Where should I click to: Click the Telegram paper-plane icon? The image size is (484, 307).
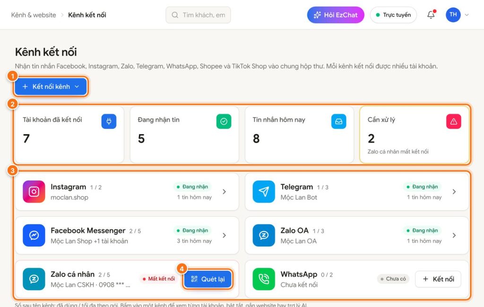[264, 192]
